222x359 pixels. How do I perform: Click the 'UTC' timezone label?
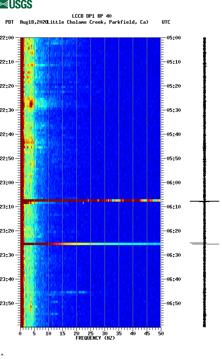166,22
